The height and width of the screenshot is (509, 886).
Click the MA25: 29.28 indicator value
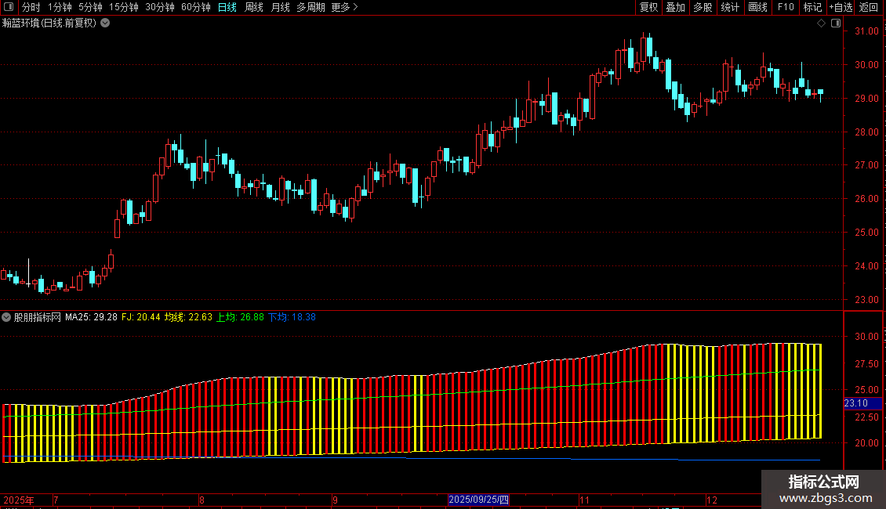(91, 317)
